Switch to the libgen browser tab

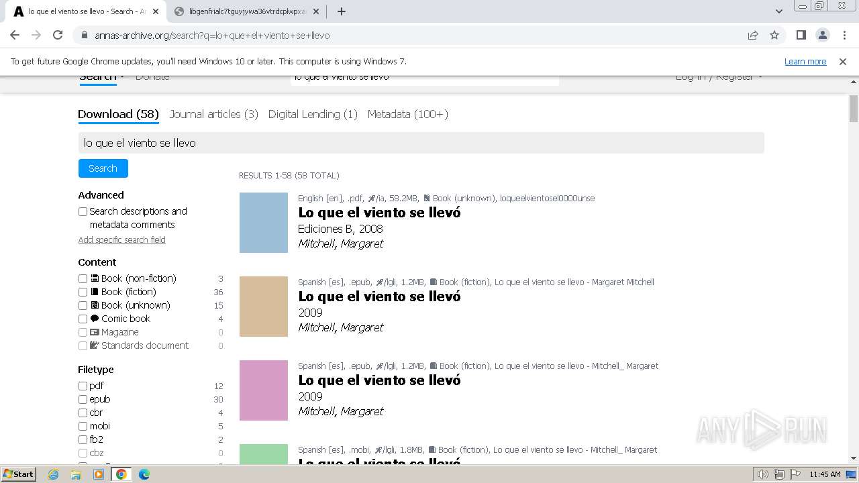tap(246, 11)
